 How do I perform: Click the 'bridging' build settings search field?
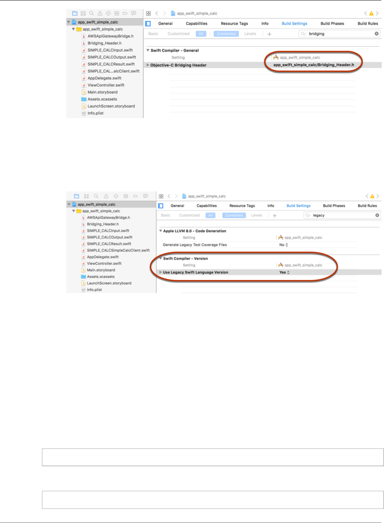tap(339, 34)
